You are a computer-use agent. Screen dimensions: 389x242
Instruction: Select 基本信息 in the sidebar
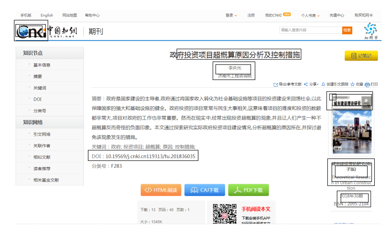[x=42, y=65]
